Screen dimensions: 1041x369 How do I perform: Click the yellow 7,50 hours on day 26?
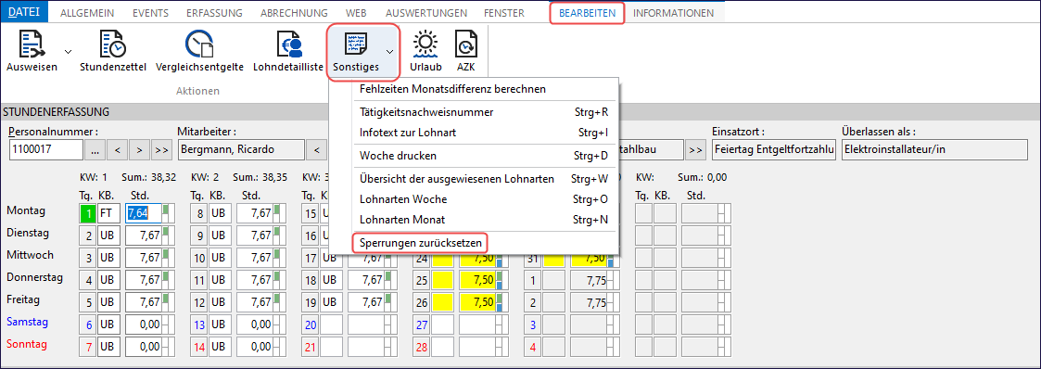[x=476, y=302]
